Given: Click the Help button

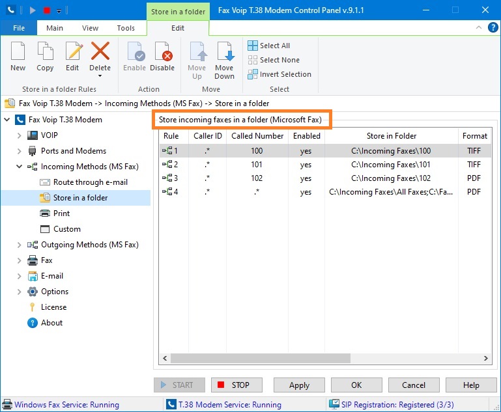Looking at the screenshot, I should tap(471, 385).
